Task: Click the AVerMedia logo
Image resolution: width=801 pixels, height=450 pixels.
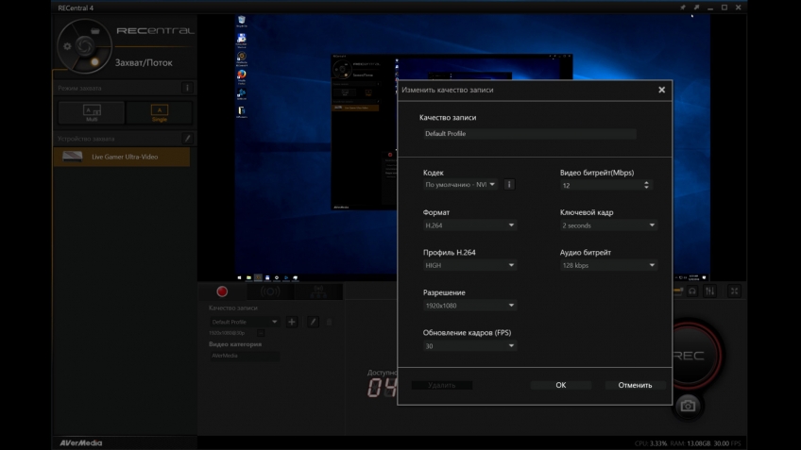Action: pyautogui.click(x=80, y=442)
